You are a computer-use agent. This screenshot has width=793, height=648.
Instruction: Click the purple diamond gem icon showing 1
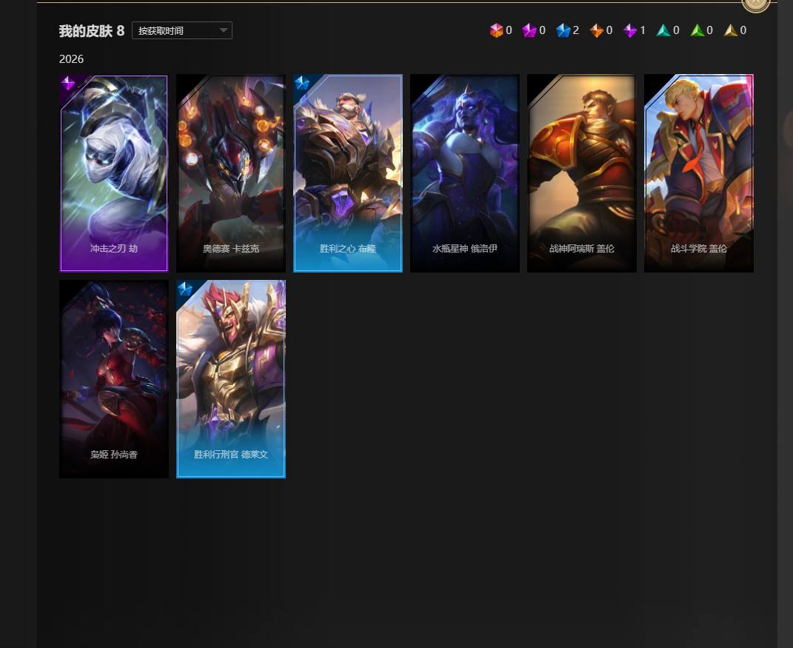pyautogui.click(x=629, y=30)
